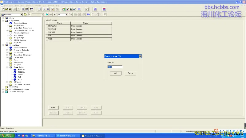Select THERMAL under Prop-Sets in tree

[21, 72]
